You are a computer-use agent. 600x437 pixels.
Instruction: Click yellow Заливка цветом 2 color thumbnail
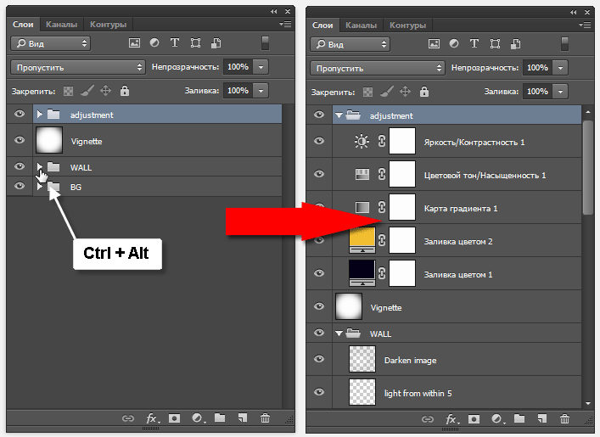pos(362,240)
